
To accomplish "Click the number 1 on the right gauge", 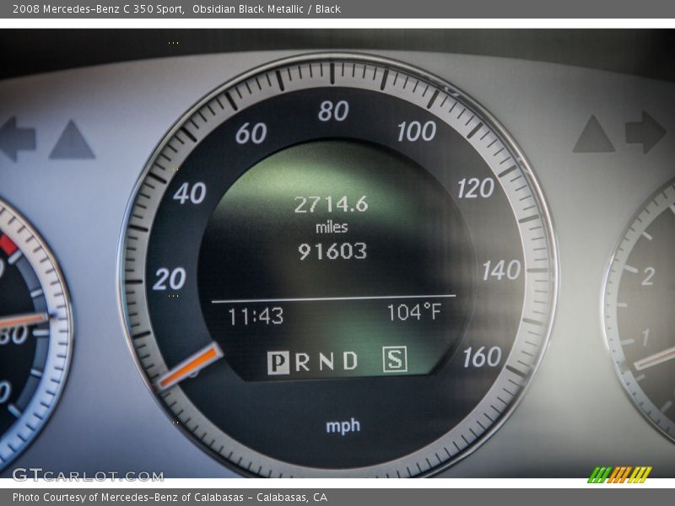I will [645, 338].
